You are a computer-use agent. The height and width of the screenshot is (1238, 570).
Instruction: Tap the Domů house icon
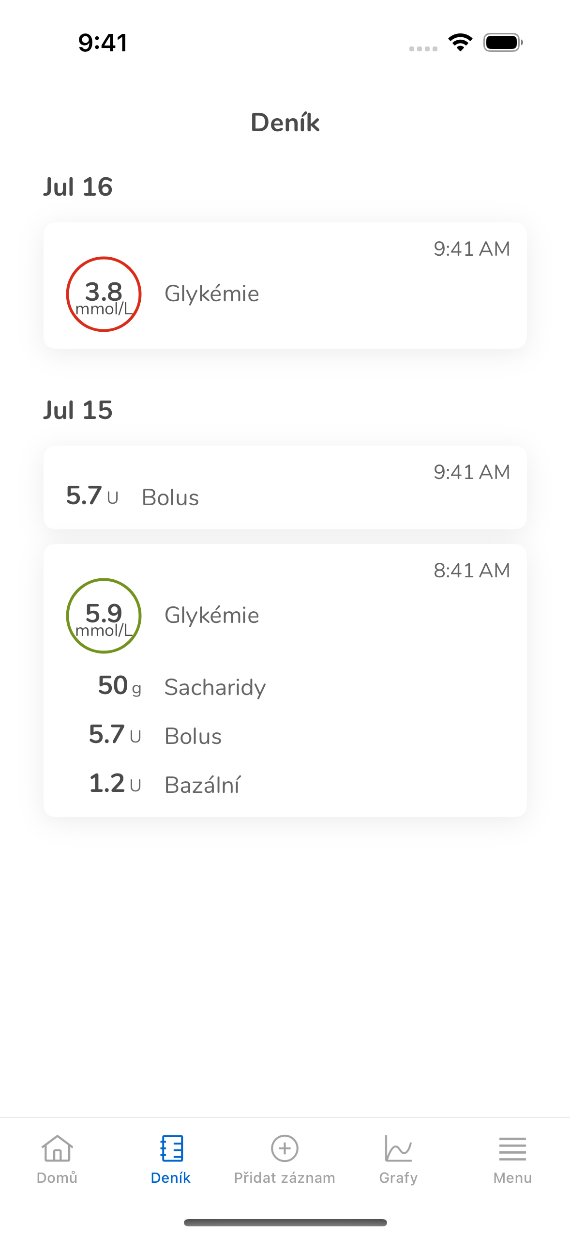pos(57,1148)
